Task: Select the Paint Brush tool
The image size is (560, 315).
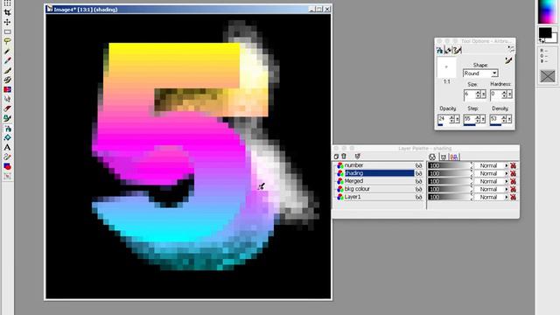Action: (7, 70)
